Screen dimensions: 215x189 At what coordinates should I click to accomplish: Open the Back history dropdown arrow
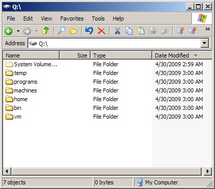[18, 31]
